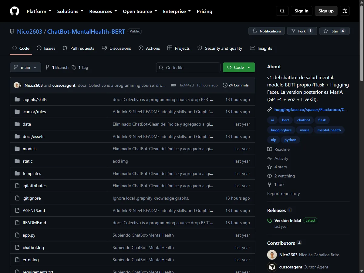Click the cursoragent avatar in Contributors
Viewport: 364px width, 273px height.
[x=272, y=267]
